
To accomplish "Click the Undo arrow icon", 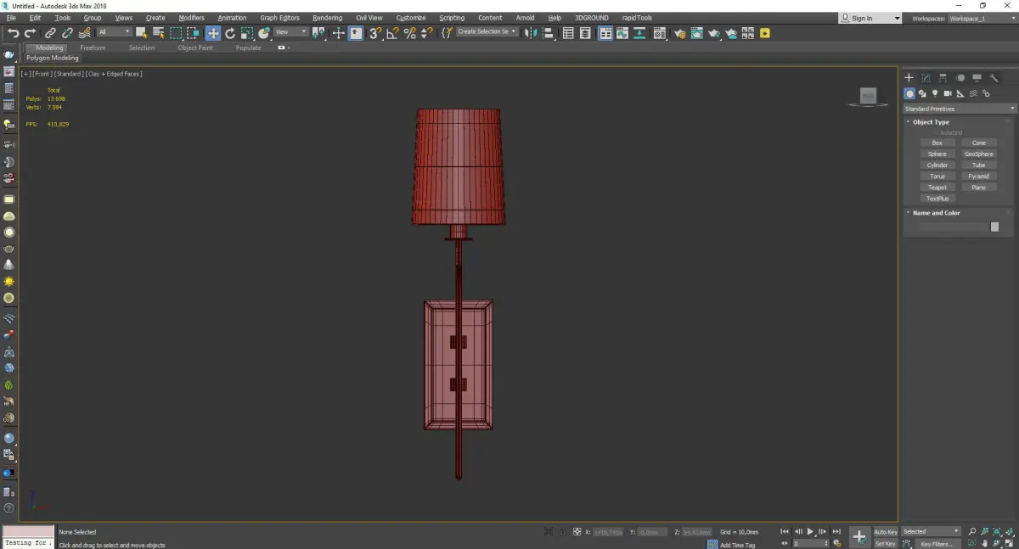I will (x=13, y=33).
